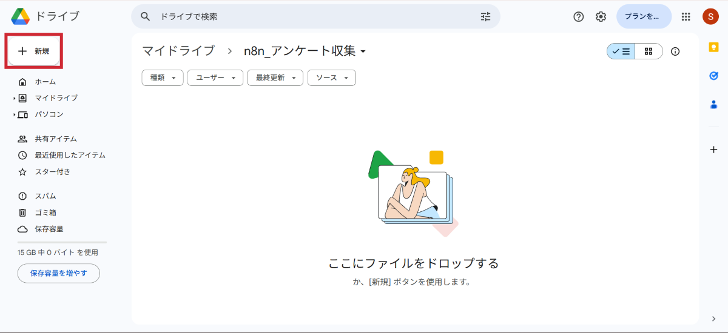Go to 共有アイテム in the sidebar

pyautogui.click(x=55, y=139)
